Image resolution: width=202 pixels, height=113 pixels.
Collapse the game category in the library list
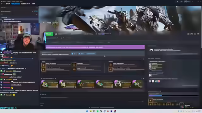1,17
